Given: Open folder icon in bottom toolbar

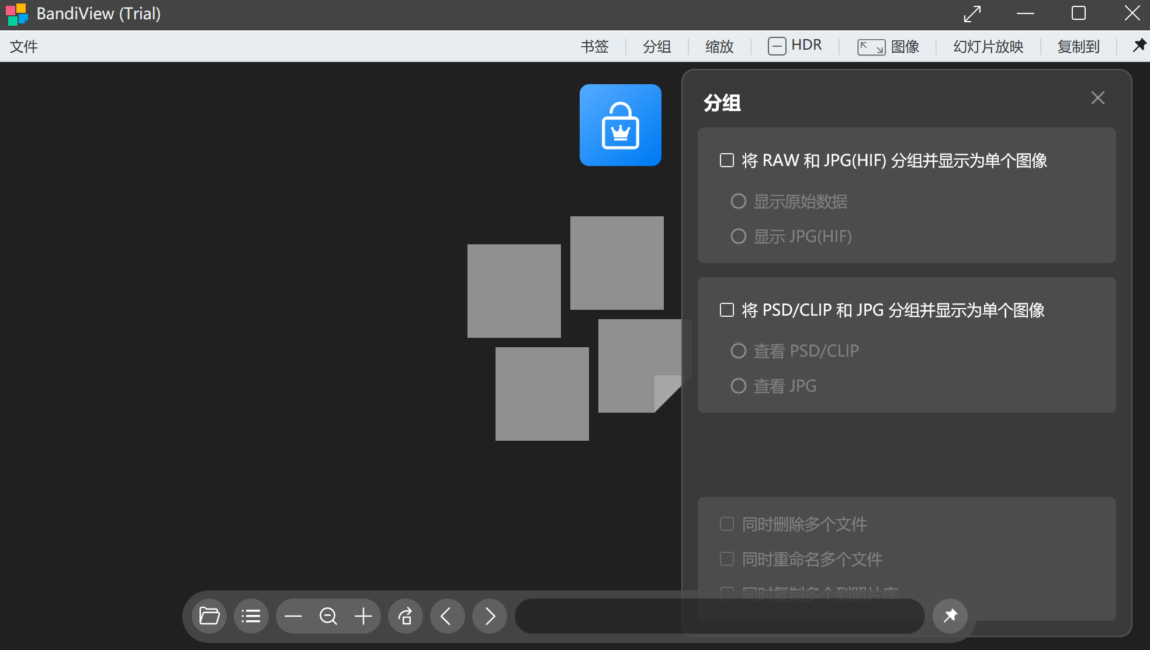Looking at the screenshot, I should click(209, 616).
